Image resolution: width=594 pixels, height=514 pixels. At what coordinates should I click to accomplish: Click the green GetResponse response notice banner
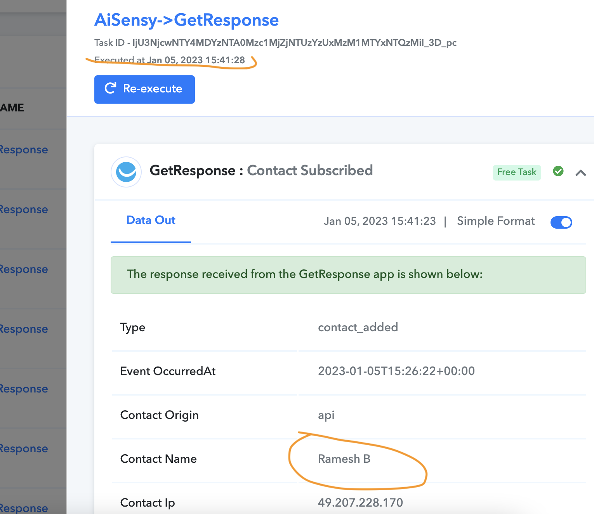coord(348,275)
